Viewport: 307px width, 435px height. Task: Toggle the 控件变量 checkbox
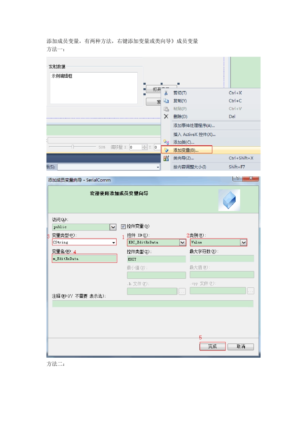point(123,227)
